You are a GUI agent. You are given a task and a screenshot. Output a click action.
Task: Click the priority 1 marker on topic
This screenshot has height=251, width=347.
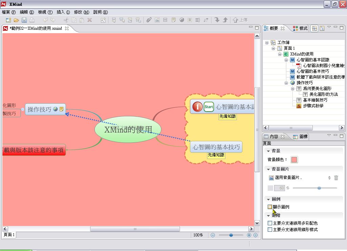click(198, 107)
